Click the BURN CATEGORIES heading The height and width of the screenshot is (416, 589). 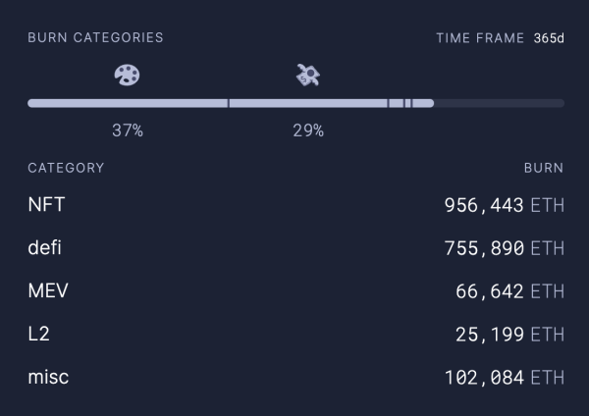tap(95, 38)
